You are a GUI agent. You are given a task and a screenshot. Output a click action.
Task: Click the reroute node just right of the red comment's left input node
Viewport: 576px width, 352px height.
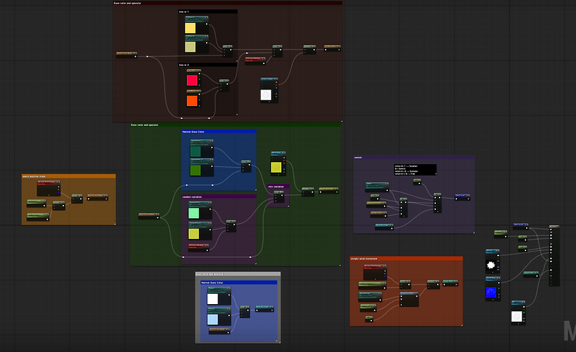pyautogui.click(x=147, y=56)
